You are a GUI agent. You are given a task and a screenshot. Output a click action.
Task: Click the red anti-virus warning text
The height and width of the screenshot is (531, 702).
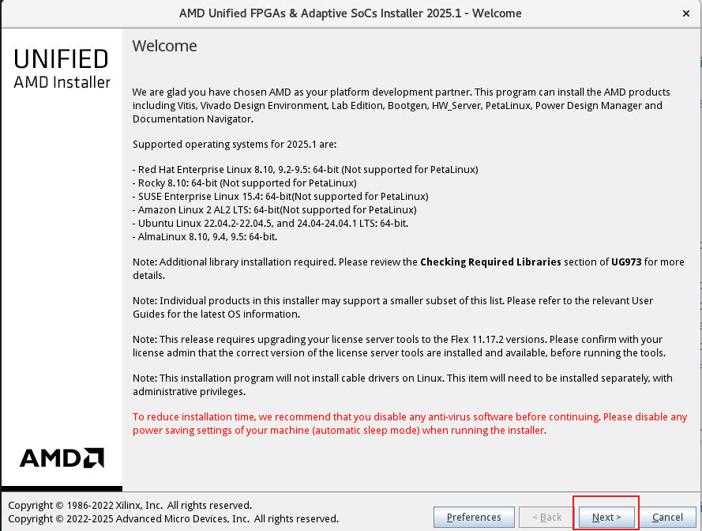(409, 424)
